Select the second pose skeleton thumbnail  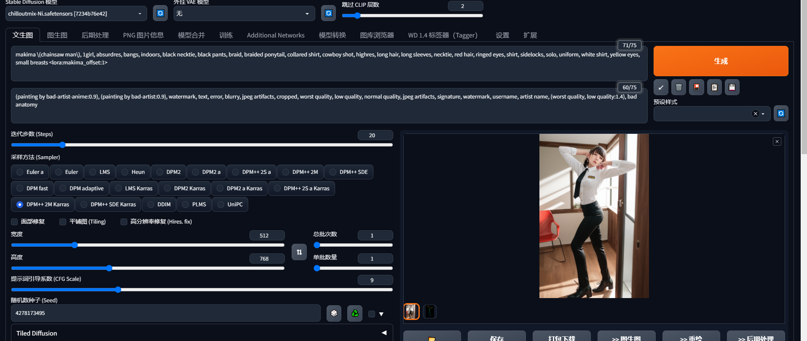tap(429, 312)
